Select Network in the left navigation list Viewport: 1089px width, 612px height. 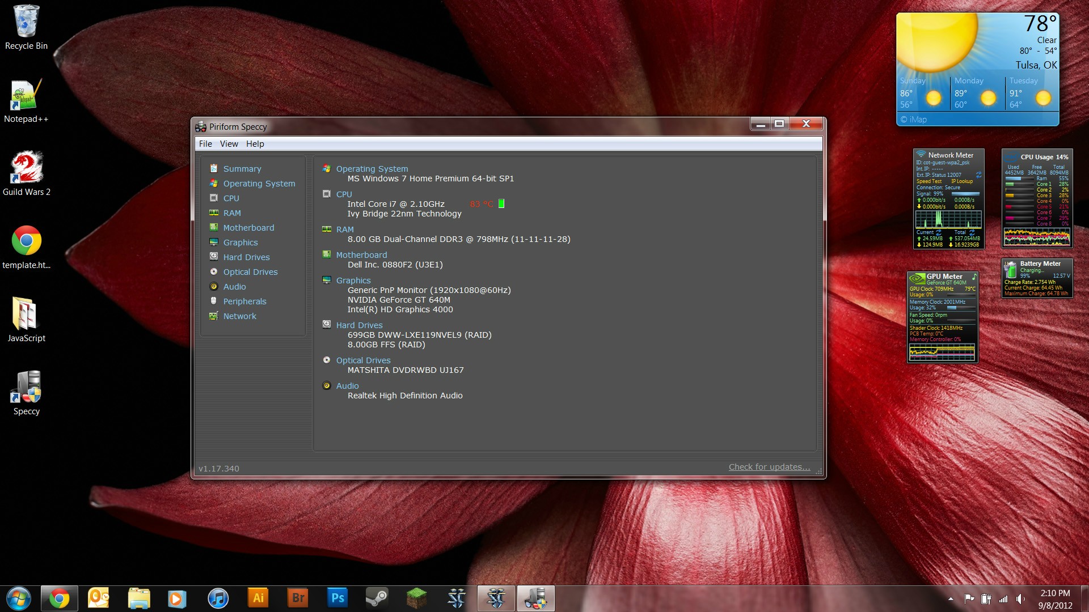point(239,316)
